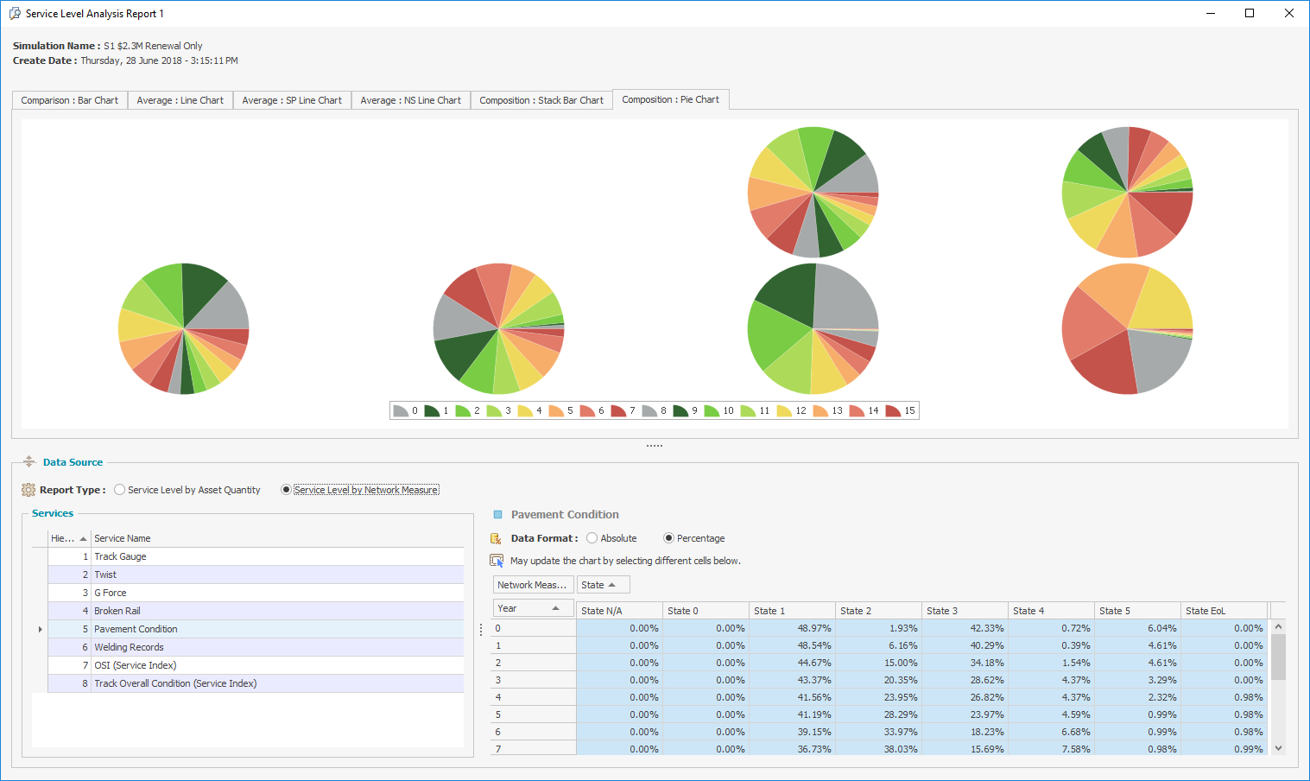Click legend icon for series 15
The width and height of the screenshot is (1310, 781).
(893, 411)
